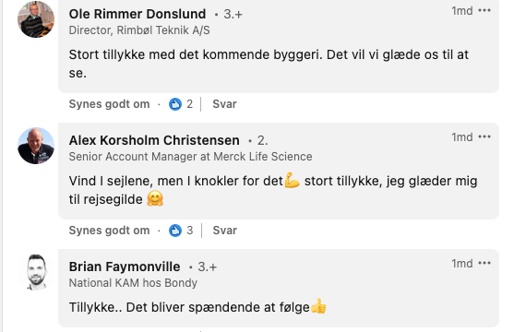Click the like reaction icon showing 3 reactions

tap(175, 231)
